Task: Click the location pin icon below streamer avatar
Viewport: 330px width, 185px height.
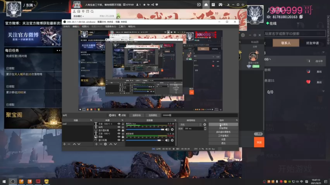Action: (x=83, y=12)
